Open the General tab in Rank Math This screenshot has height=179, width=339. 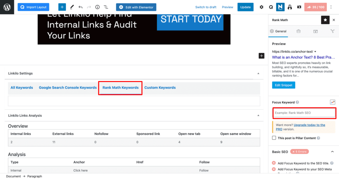278,31
